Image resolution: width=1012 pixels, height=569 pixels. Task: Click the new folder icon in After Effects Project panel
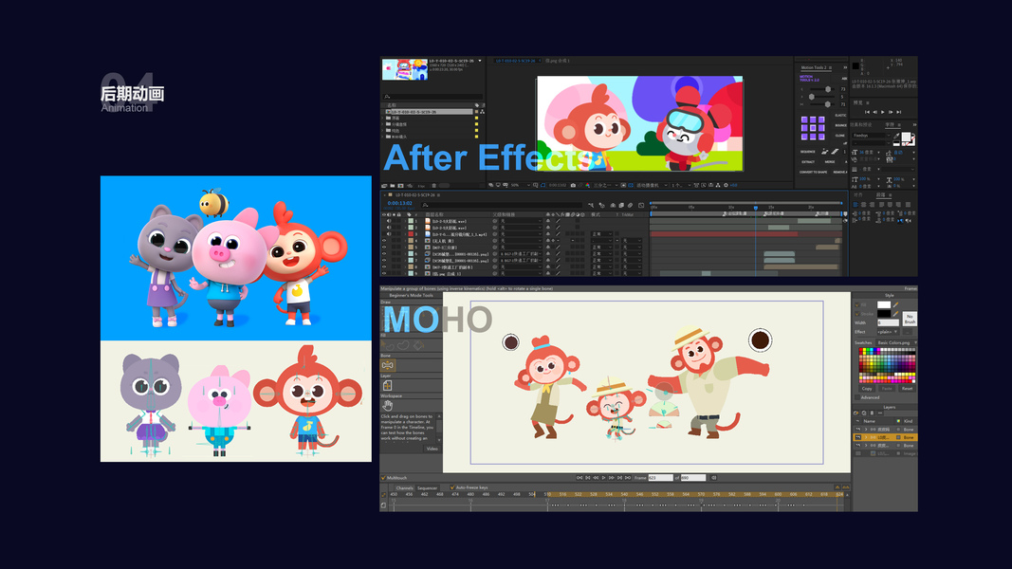(x=392, y=186)
